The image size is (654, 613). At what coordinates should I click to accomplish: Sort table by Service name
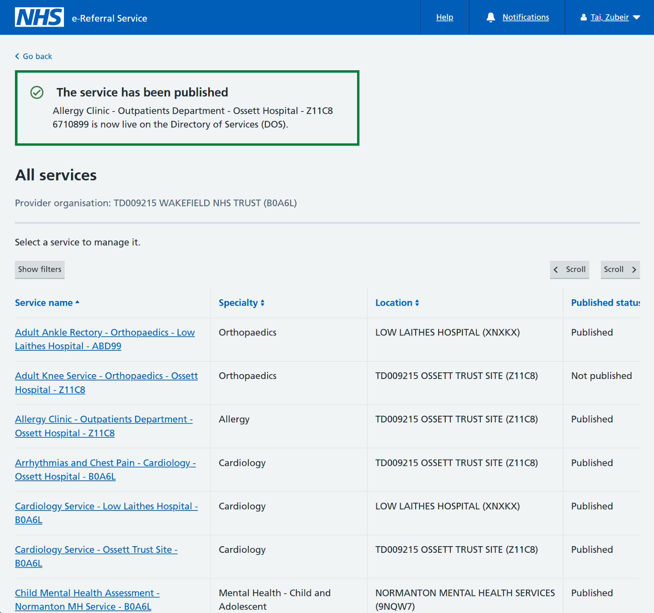pos(47,303)
